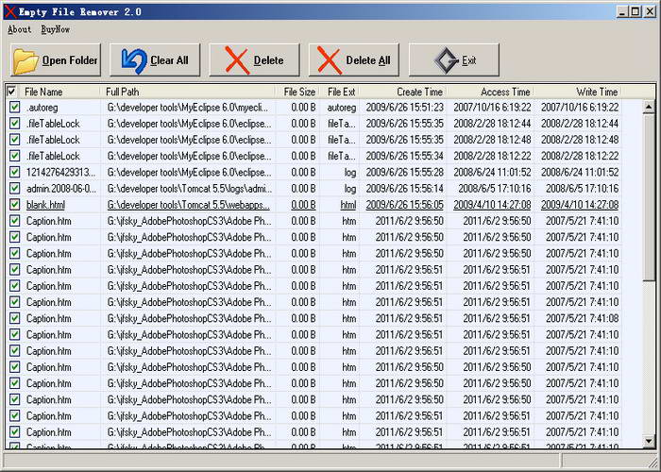Click the 2008/6/24 11:01:52 access time cell

point(492,173)
